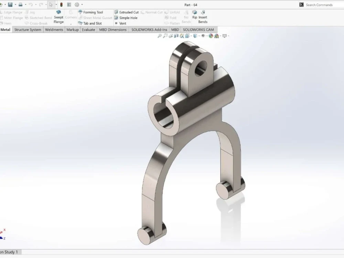The width and height of the screenshot is (344, 258).
Task: Click the Search Commands input field
Action: coord(324,4)
